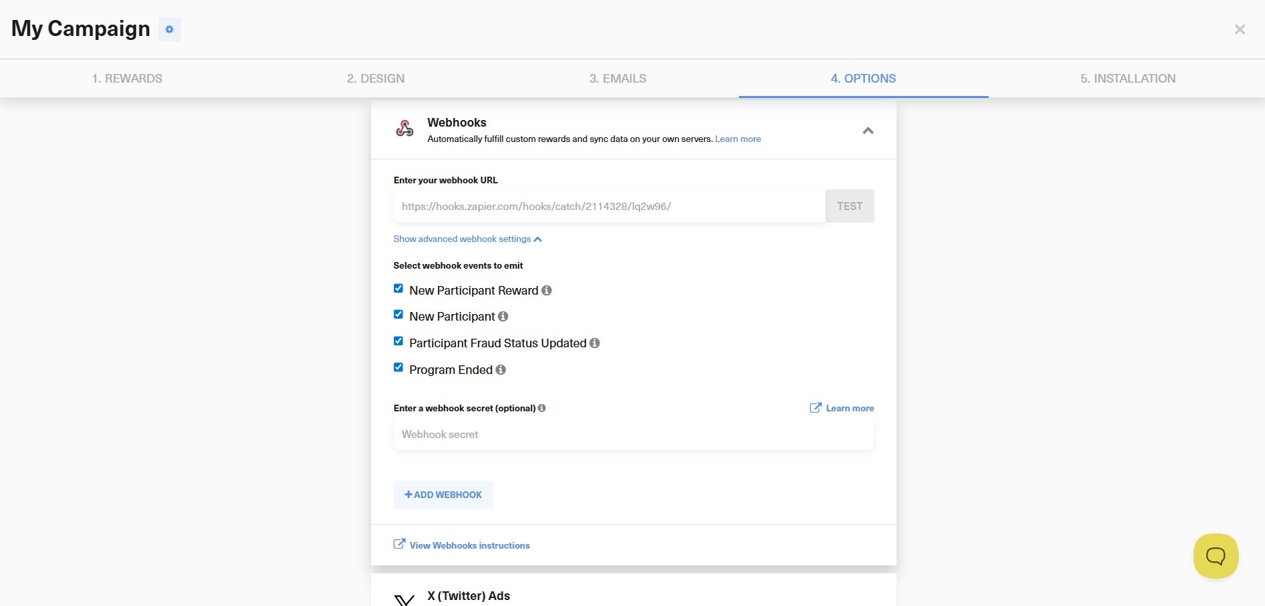Open the chat support widget

[x=1216, y=555]
